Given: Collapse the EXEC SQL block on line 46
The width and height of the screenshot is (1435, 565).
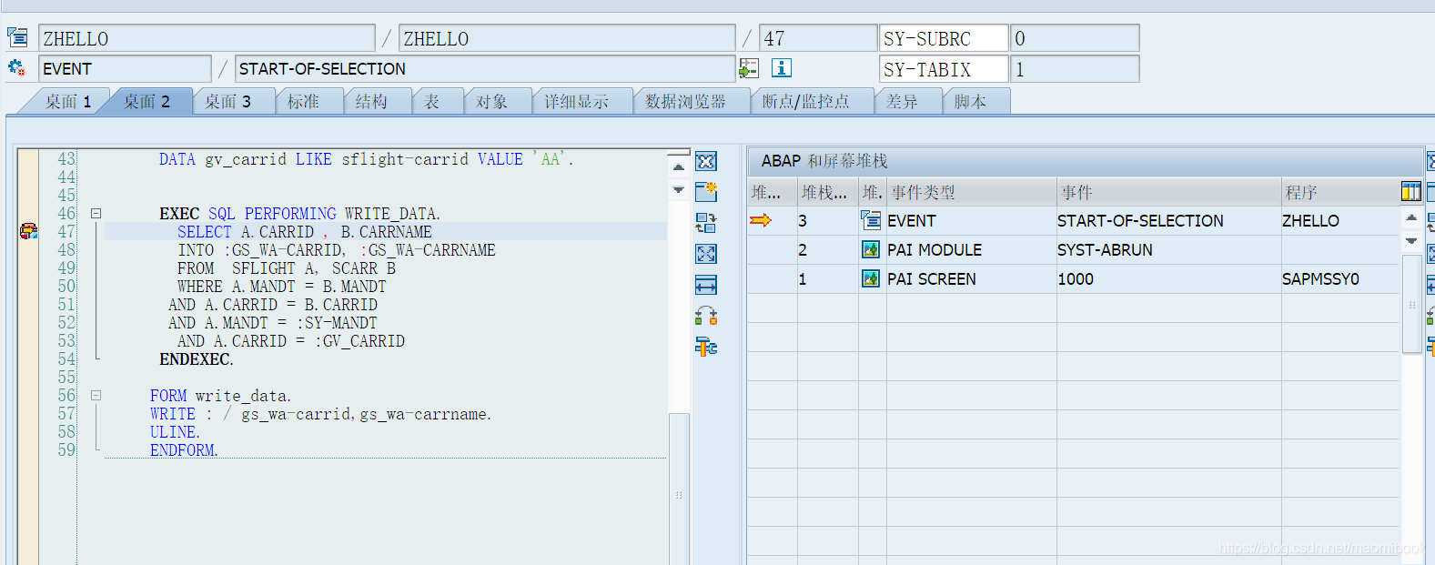Looking at the screenshot, I should pos(96,214).
